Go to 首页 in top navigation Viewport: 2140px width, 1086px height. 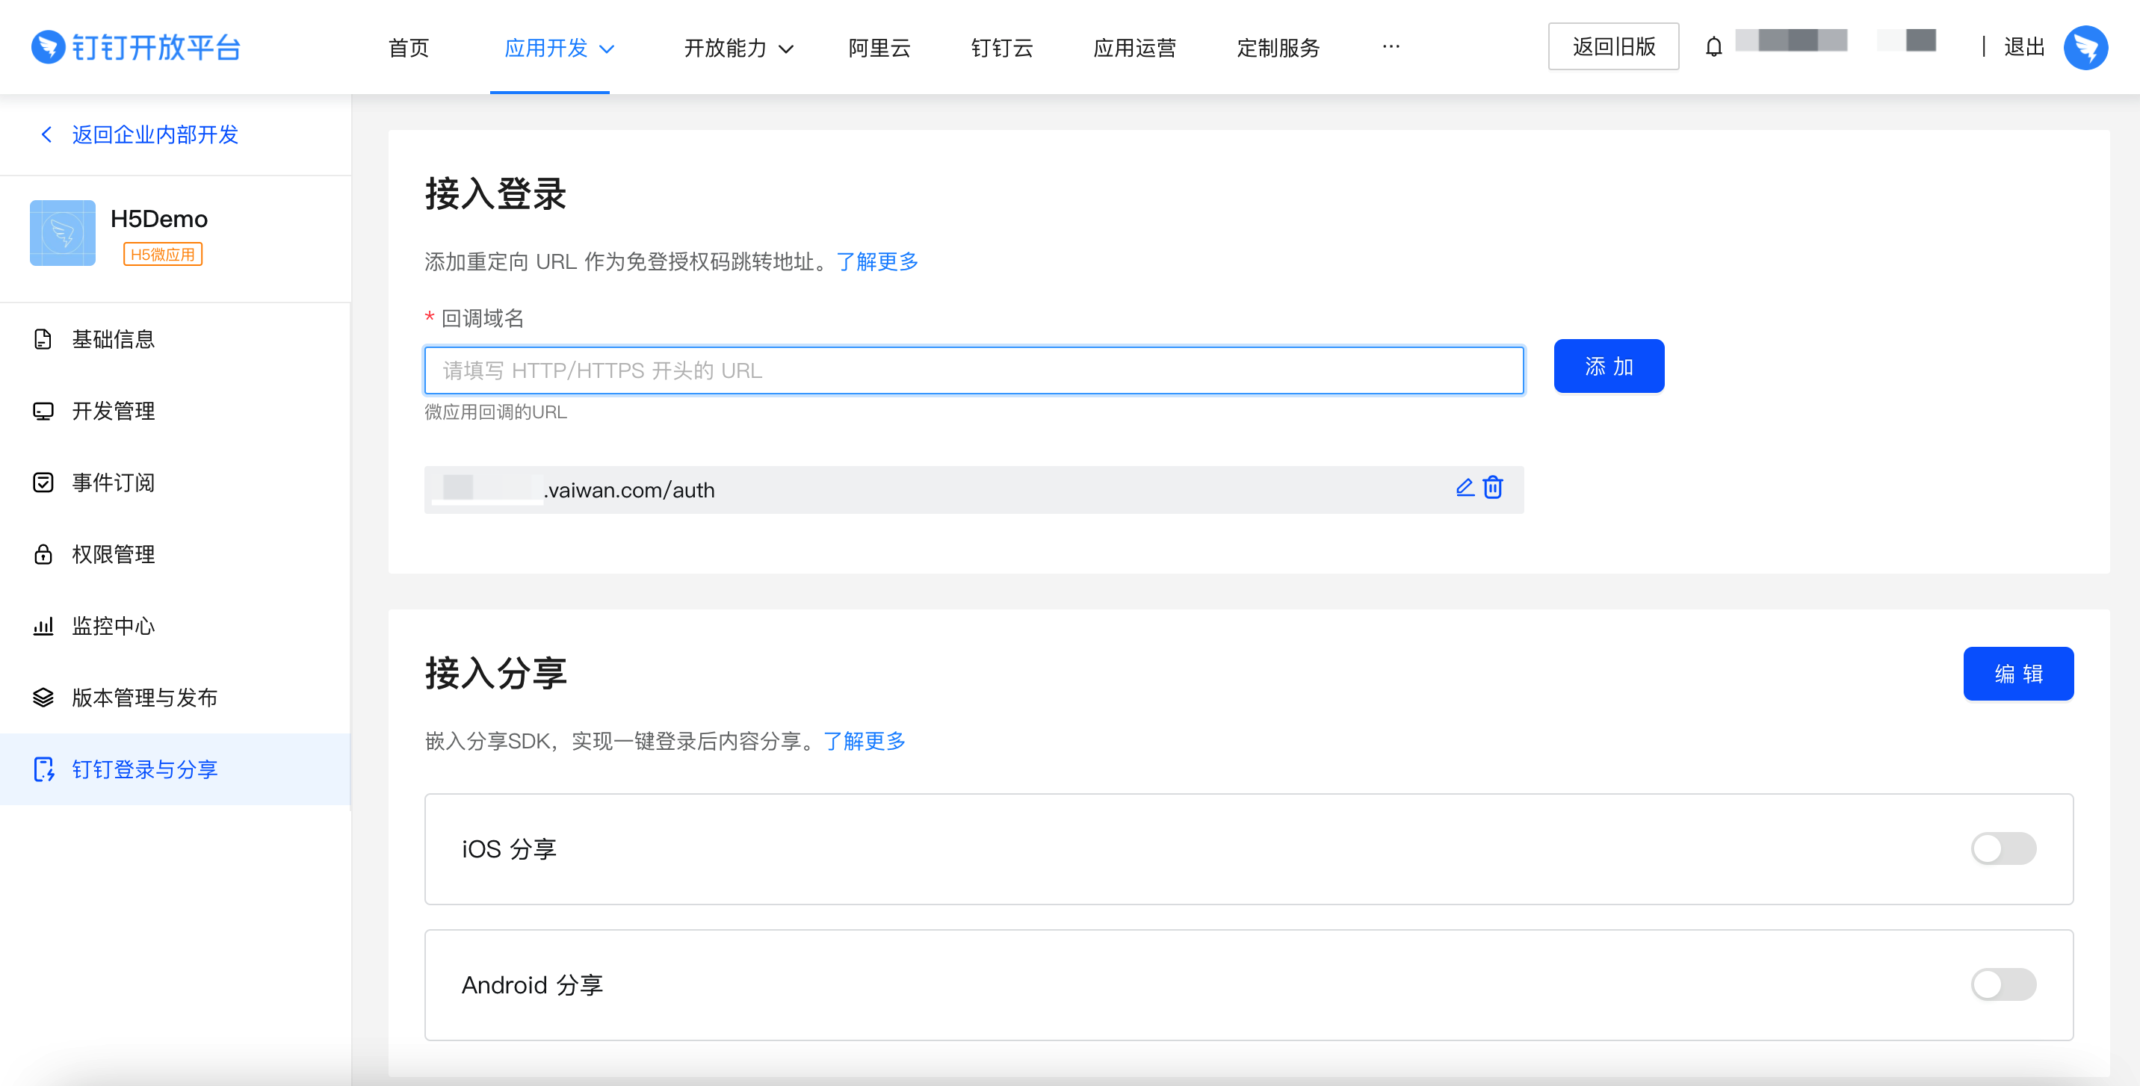point(409,48)
